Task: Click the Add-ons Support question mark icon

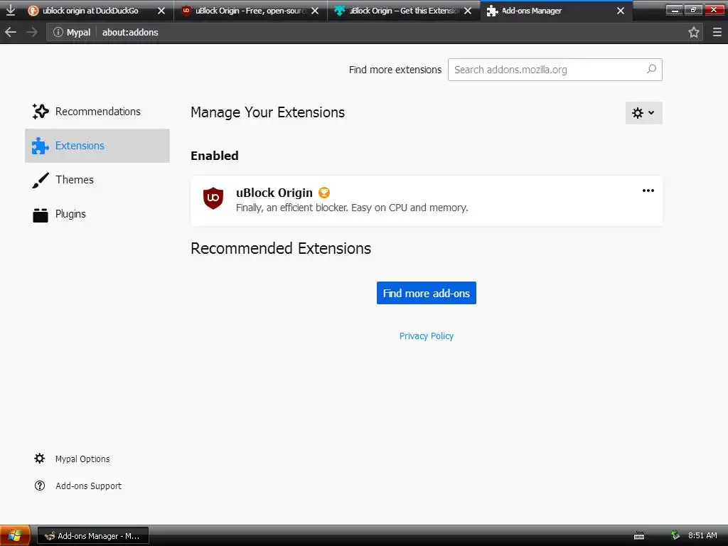Action: pyautogui.click(x=40, y=486)
